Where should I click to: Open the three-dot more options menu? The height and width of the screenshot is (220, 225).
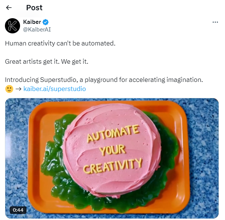click(x=215, y=22)
